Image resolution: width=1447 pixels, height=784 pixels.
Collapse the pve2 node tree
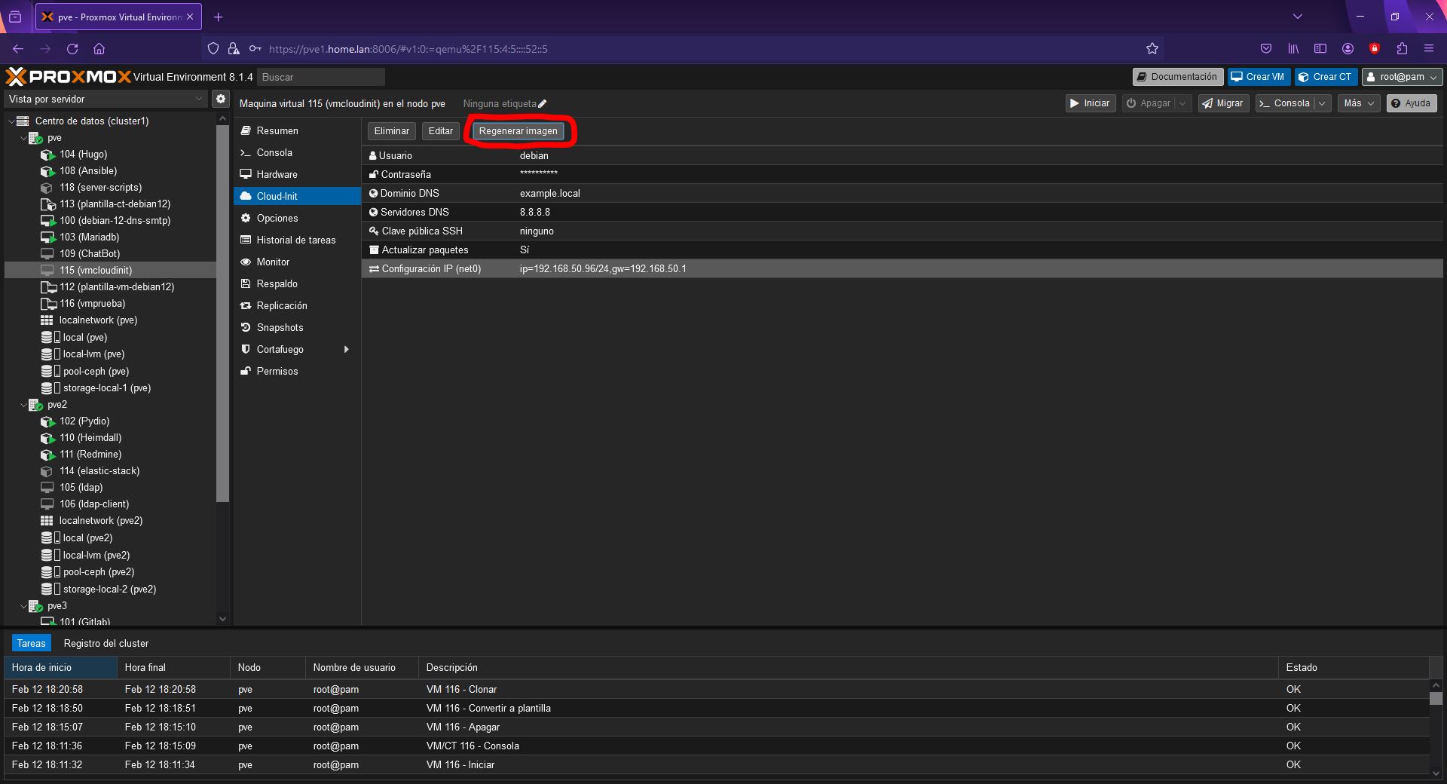click(x=23, y=405)
